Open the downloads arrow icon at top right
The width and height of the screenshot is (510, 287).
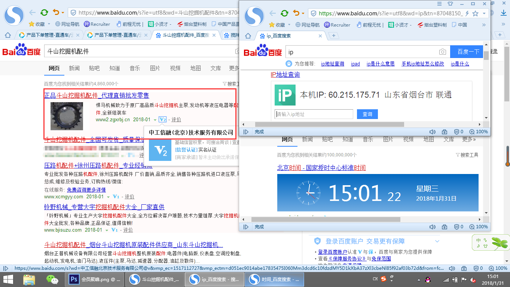pyautogui.click(x=504, y=13)
